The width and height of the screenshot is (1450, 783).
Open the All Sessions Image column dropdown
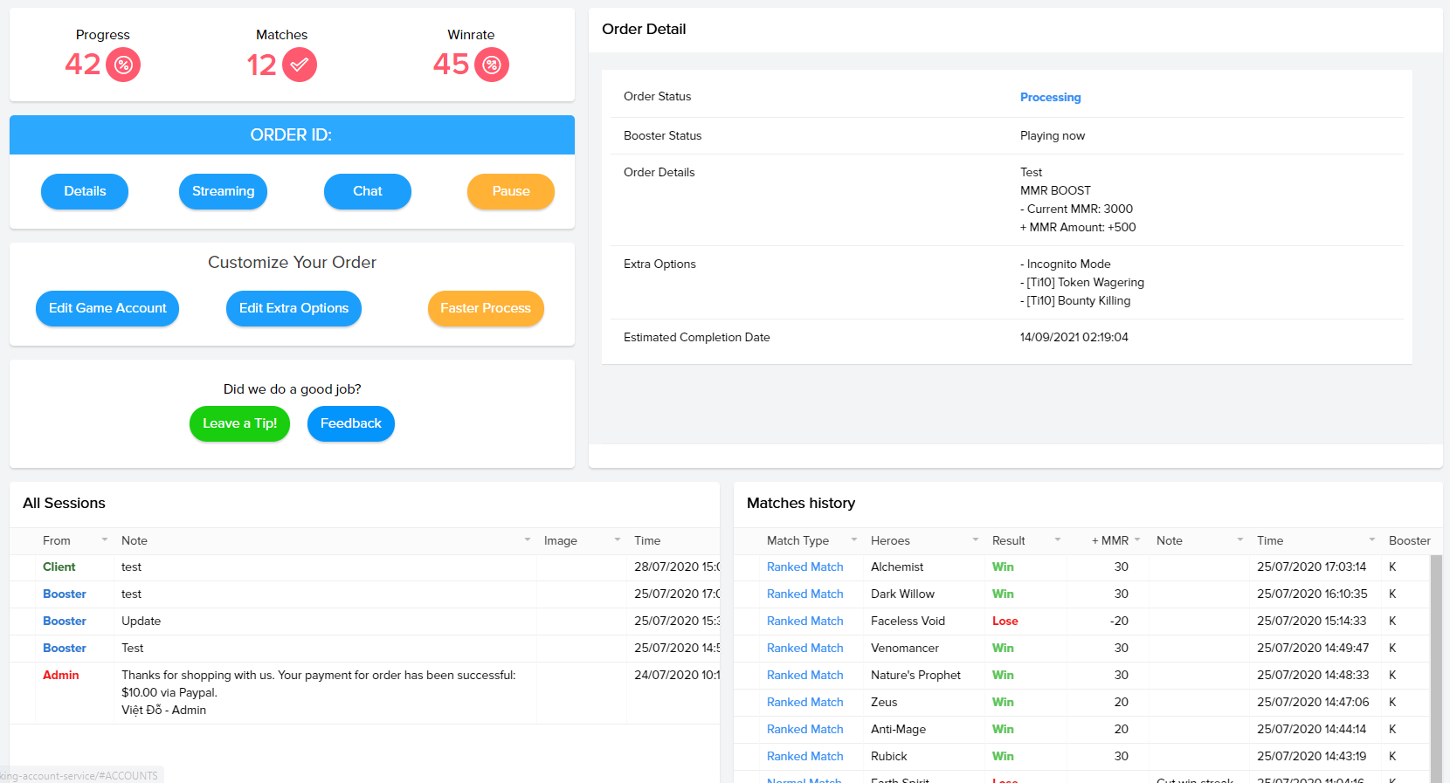617,540
